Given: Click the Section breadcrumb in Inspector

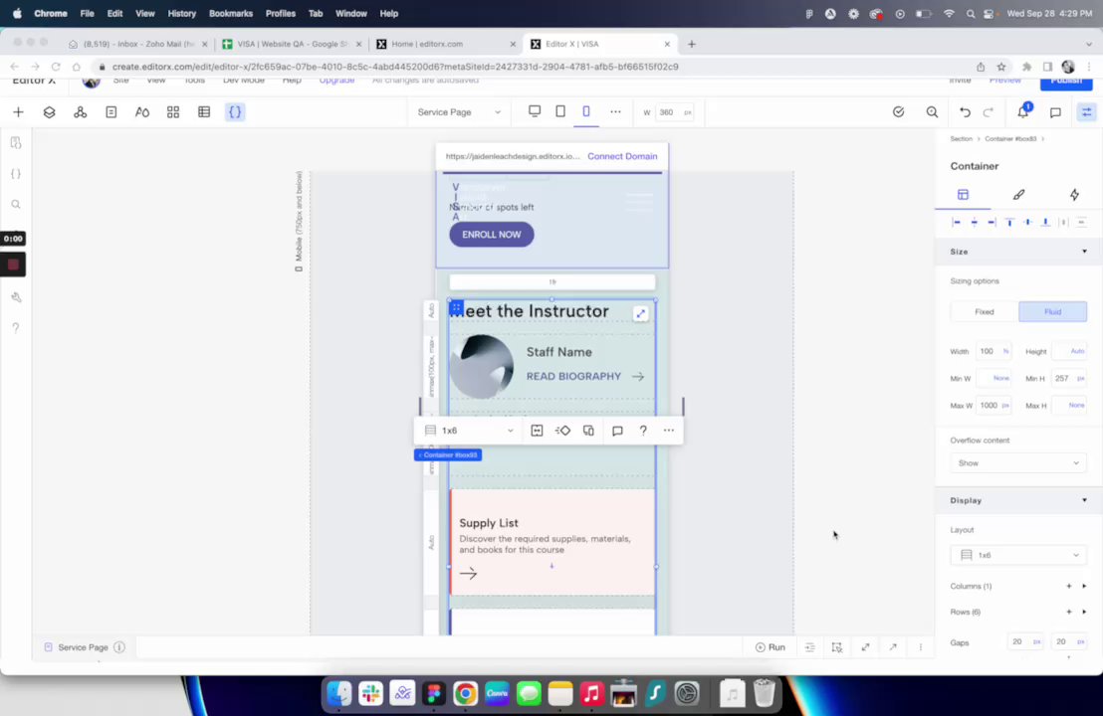Looking at the screenshot, I should pyautogui.click(x=961, y=139).
